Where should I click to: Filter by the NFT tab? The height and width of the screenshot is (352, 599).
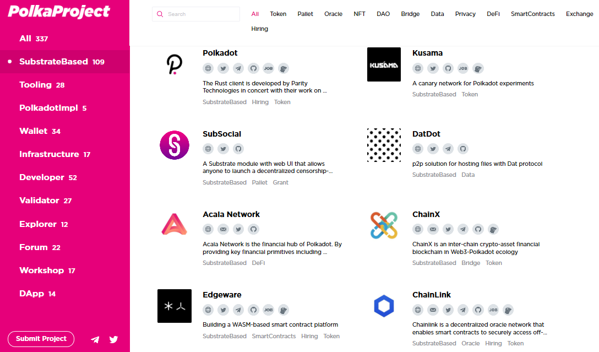[x=360, y=14]
